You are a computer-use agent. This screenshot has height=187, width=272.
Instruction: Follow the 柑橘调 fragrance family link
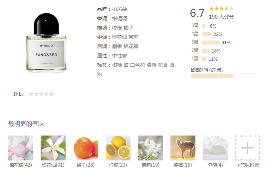point(120,19)
